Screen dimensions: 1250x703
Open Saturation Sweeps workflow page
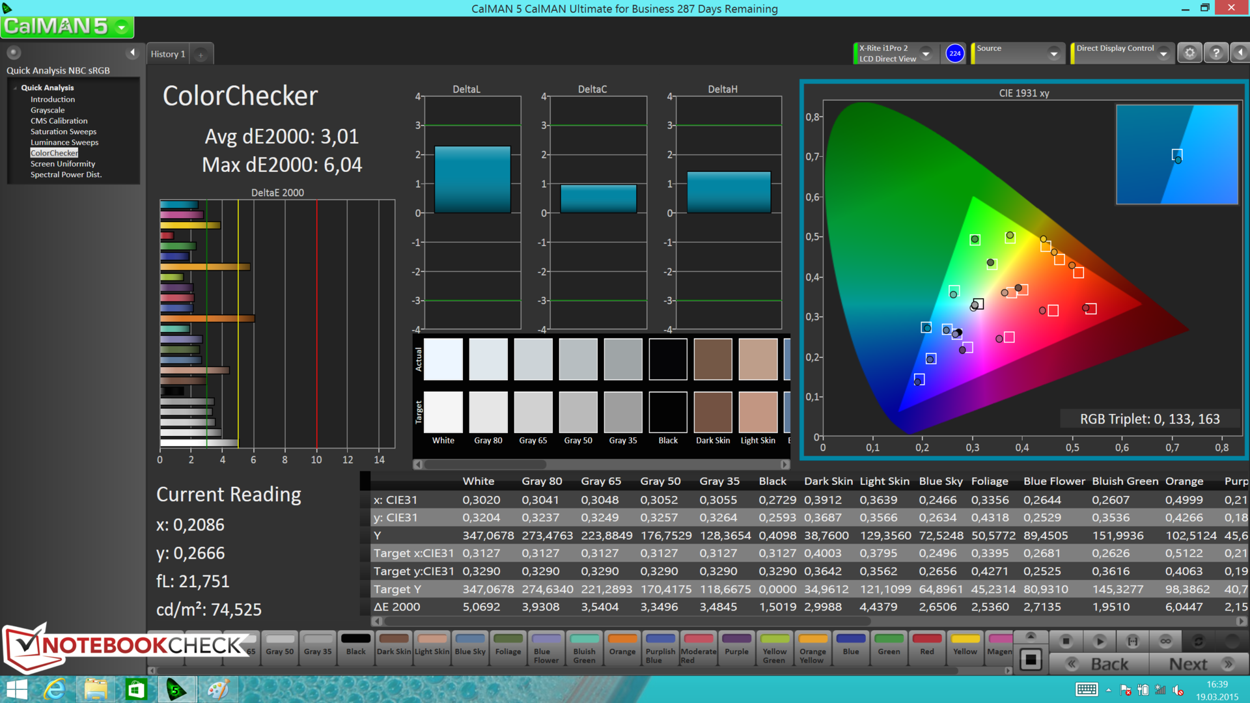63,131
